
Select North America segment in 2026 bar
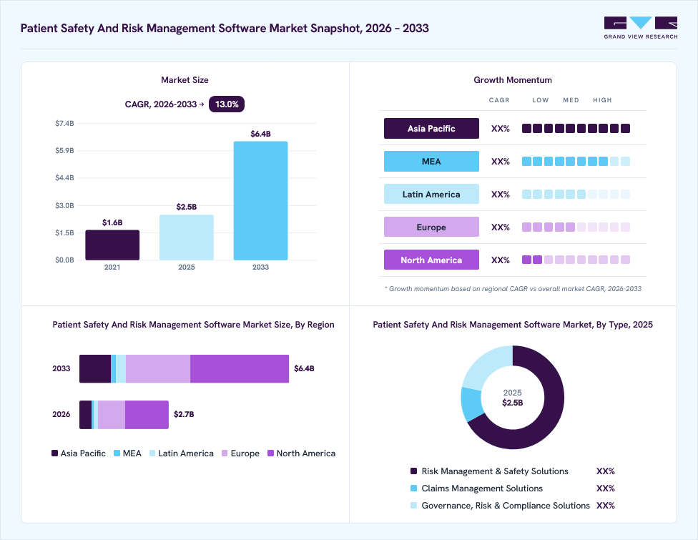point(147,414)
